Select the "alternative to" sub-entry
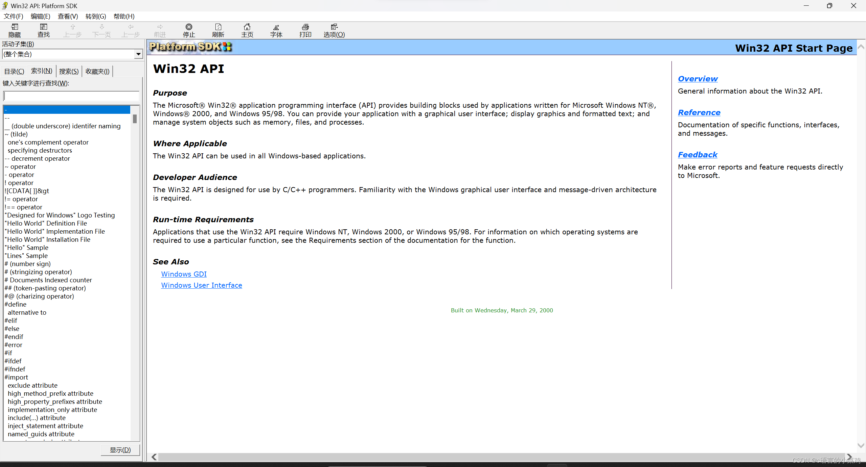The height and width of the screenshot is (467, 866). (x=27, y=312)
